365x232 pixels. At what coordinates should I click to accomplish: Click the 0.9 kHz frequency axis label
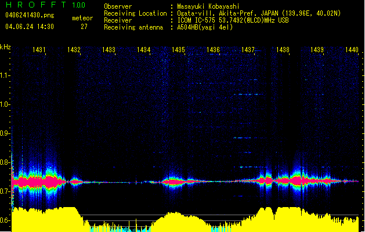5,133
